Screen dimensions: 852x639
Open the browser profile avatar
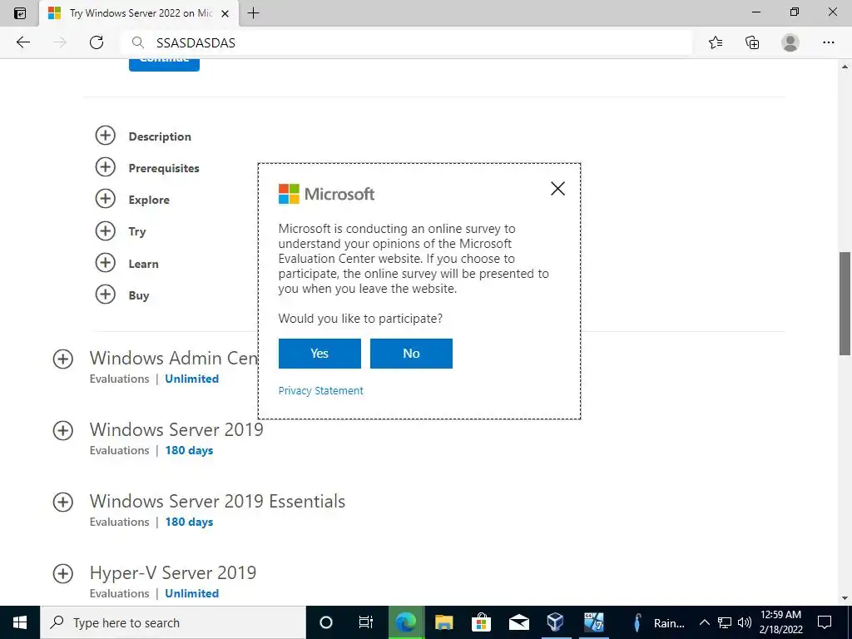coord(790,42)
